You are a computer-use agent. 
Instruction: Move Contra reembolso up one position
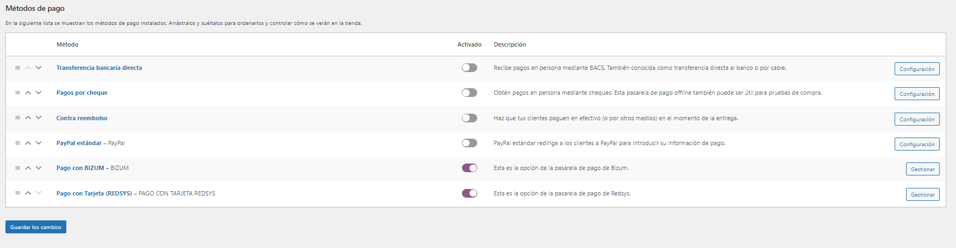pos(28,118)
